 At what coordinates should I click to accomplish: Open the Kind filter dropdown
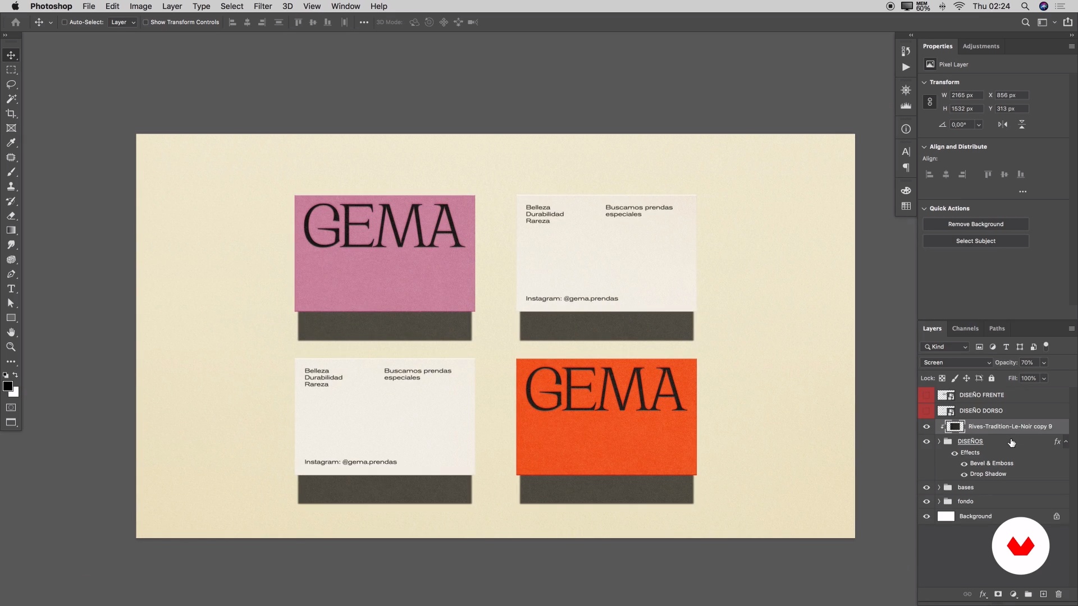(x=945, y=347)
